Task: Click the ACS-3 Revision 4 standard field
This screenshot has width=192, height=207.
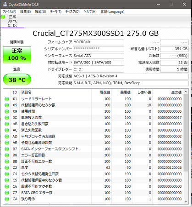Action: point(131,76)
